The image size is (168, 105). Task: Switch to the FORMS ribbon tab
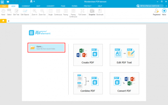[x=74, y=6]
